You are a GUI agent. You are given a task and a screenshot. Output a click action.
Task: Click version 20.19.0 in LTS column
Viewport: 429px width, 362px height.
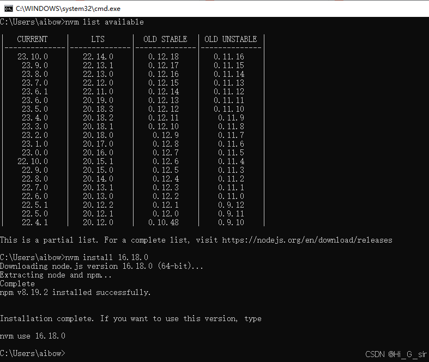(98, 100)
